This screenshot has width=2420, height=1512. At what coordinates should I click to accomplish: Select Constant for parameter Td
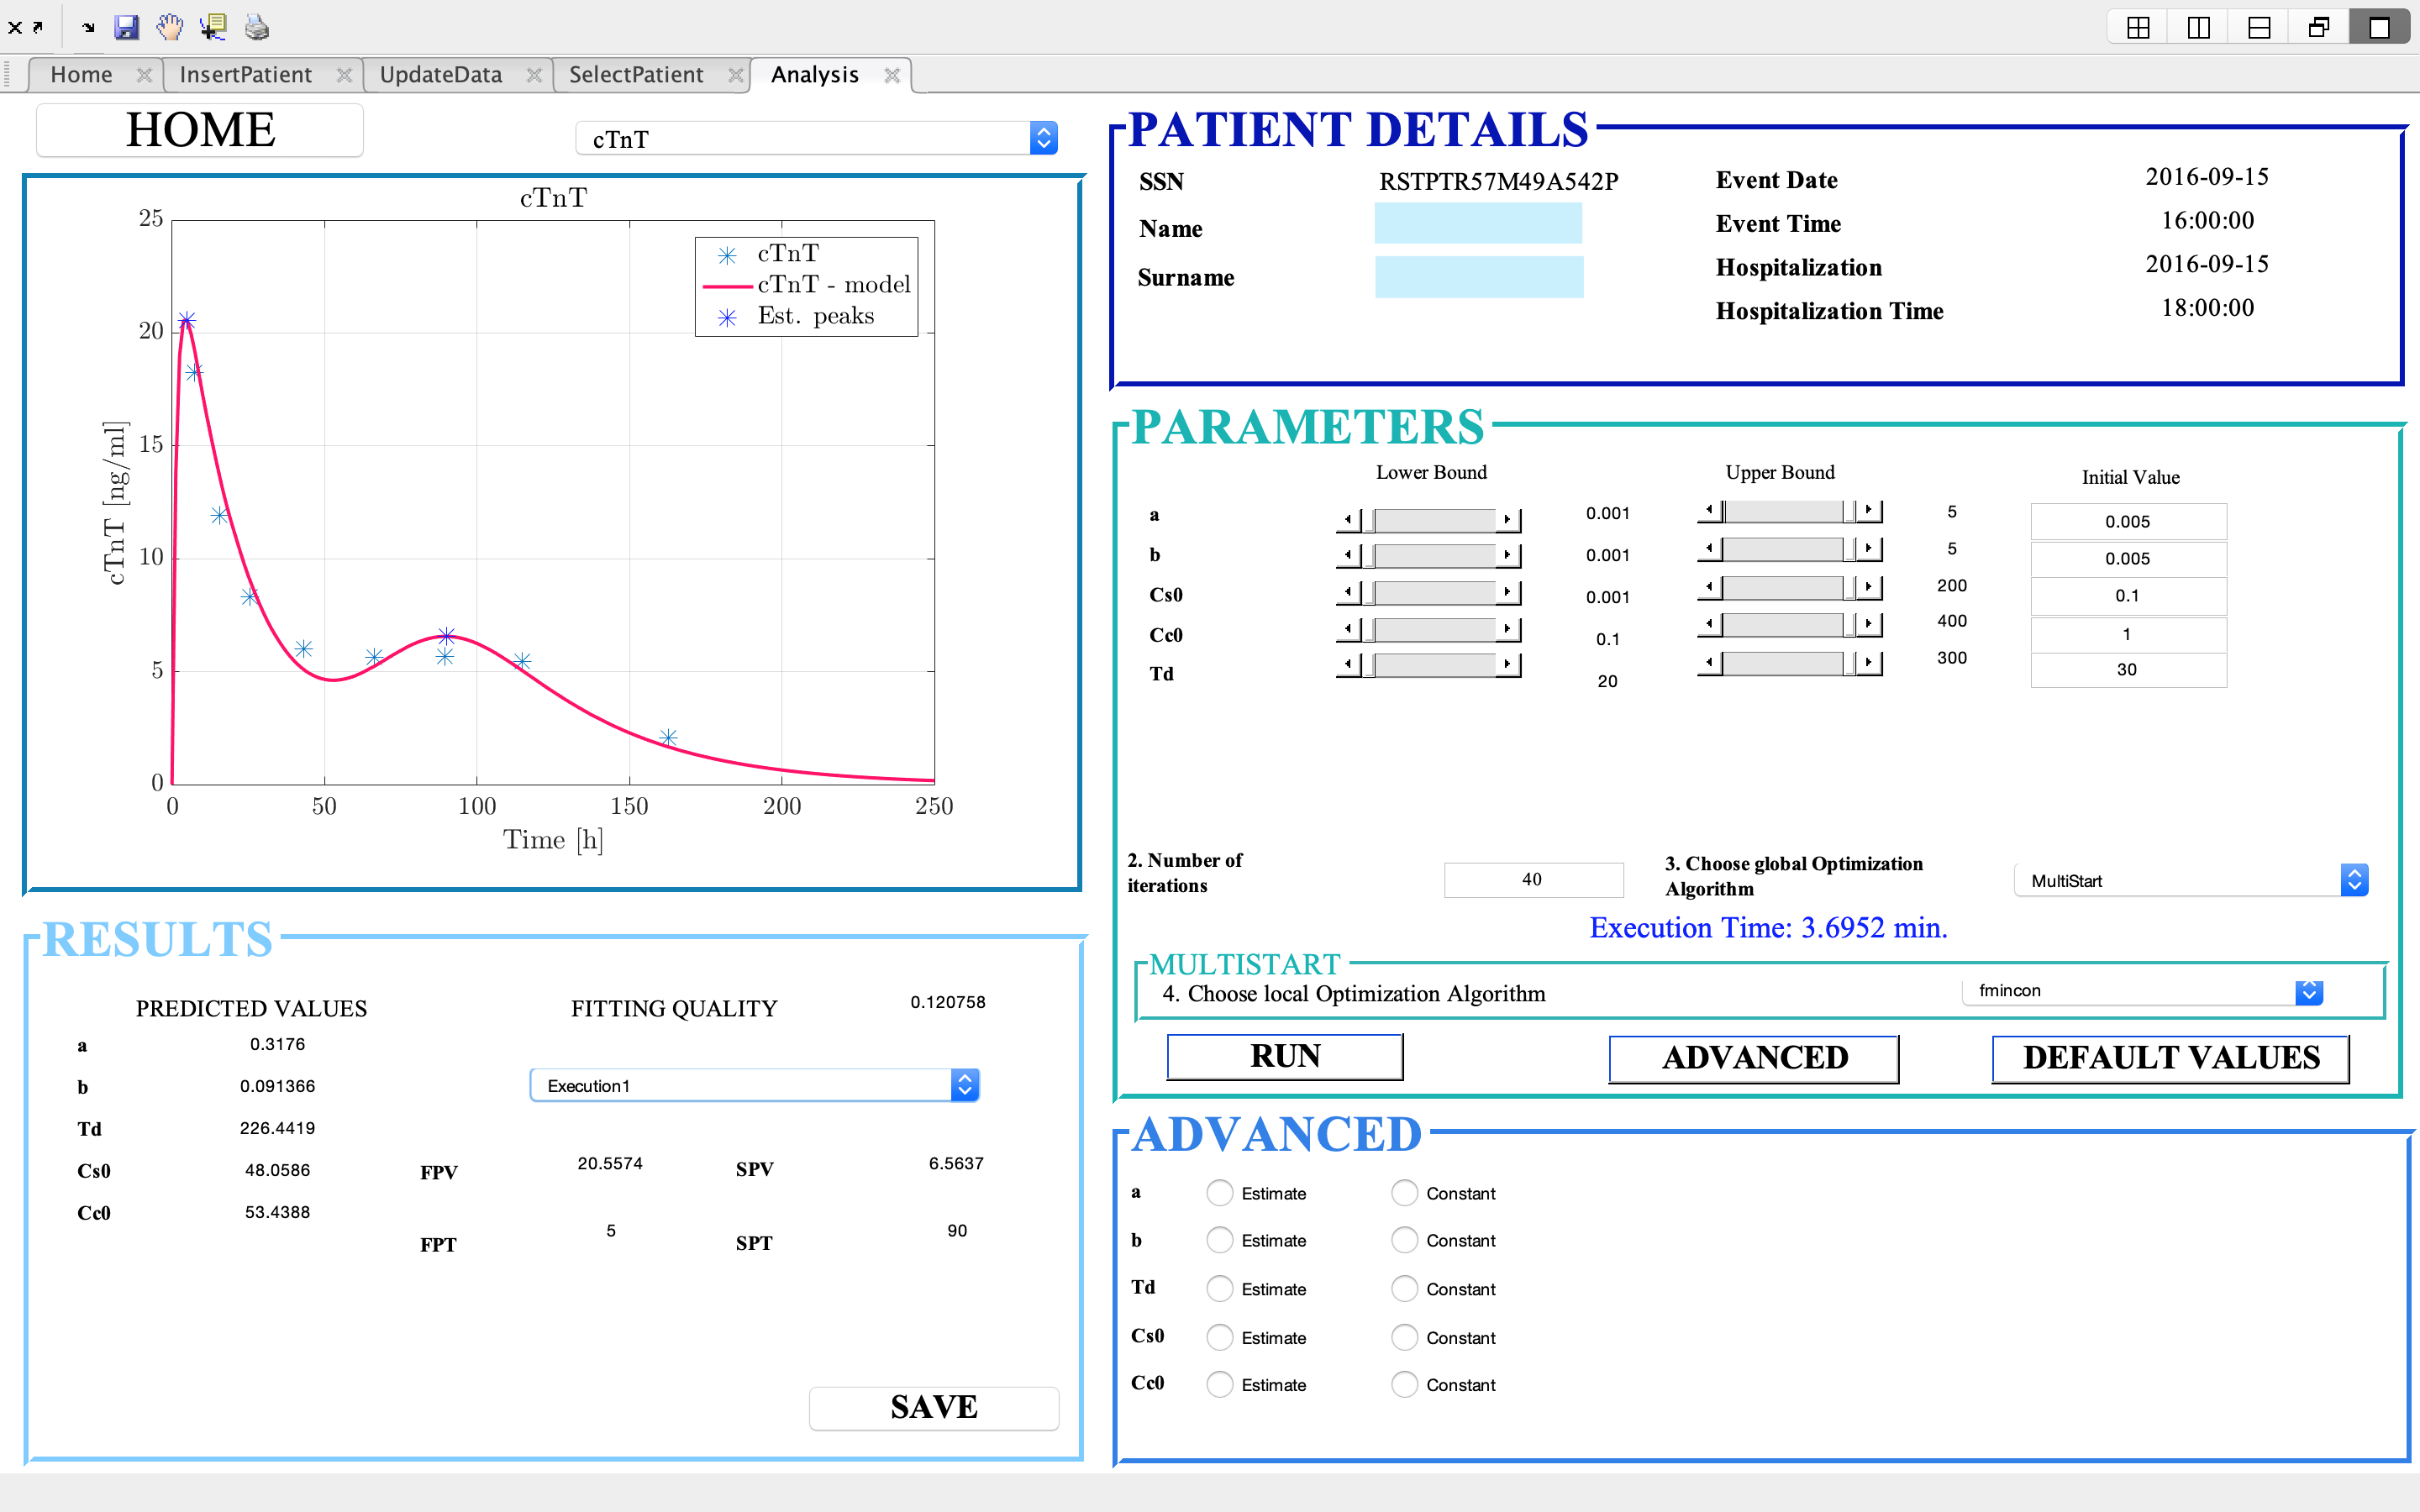click(x=1404, y=1289)
